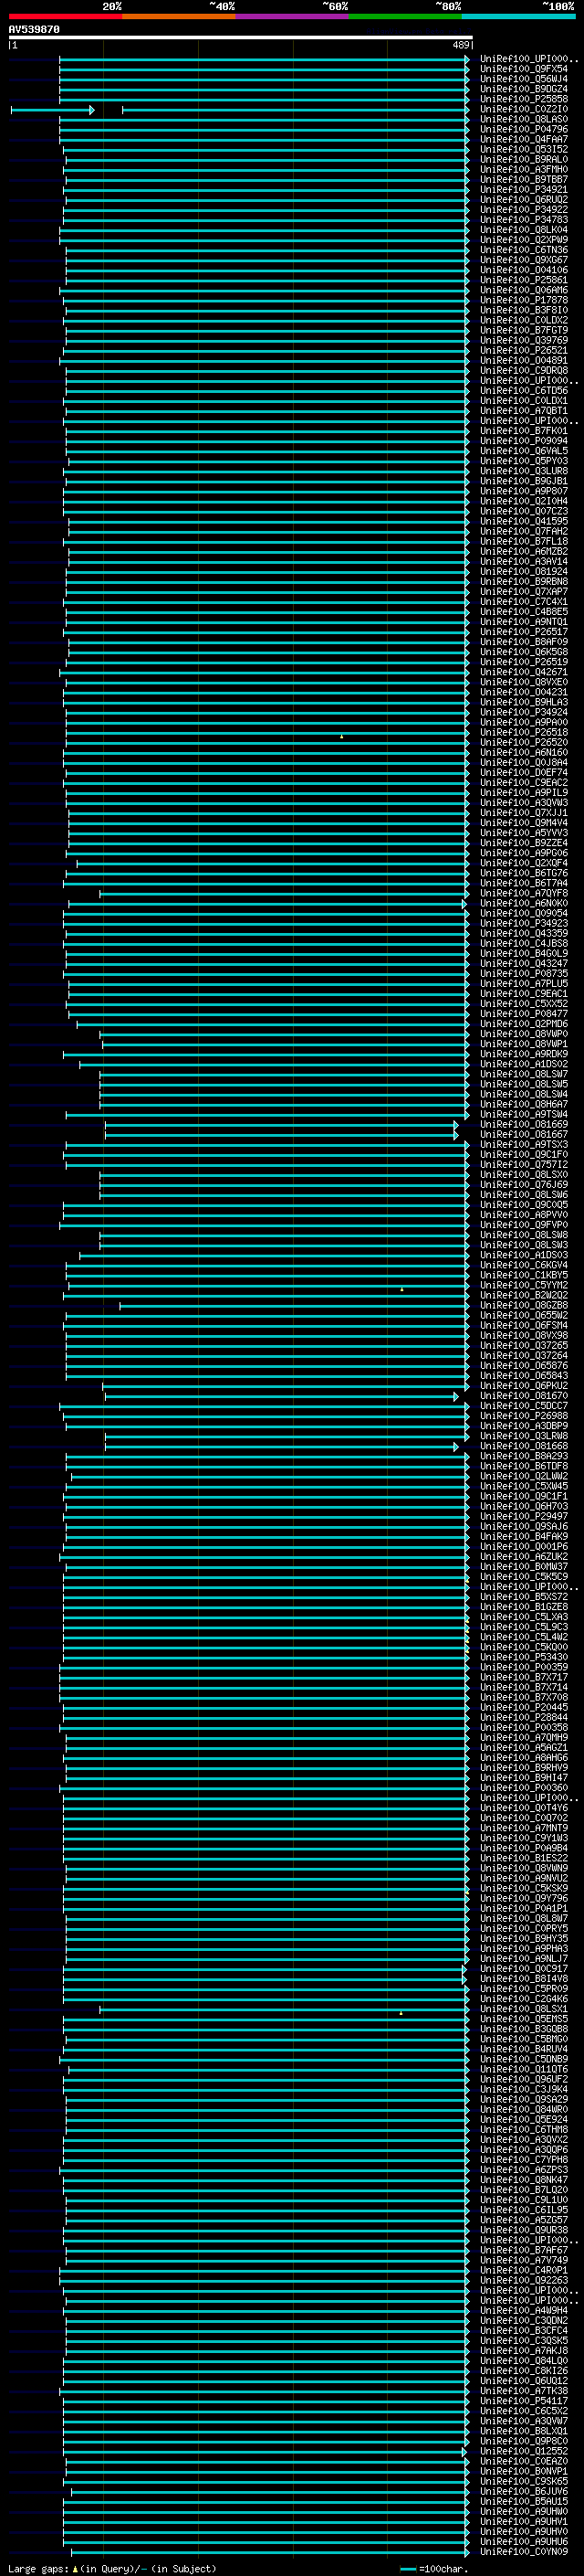This screenshot has width=584, height=2576.
Task: Select hit label UniRef100_O81669
Action: 523,1124
